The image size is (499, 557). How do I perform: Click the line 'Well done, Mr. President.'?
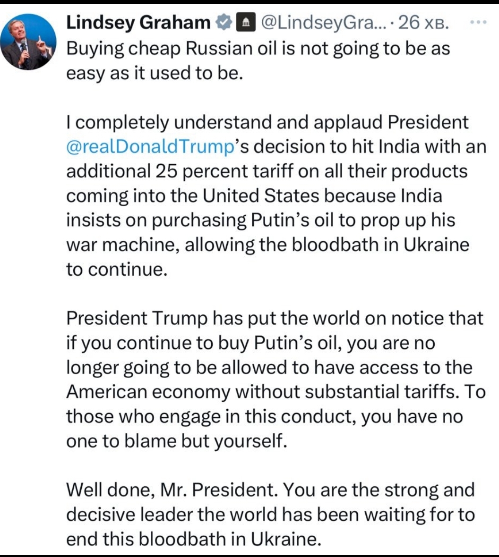click(172, 490)
